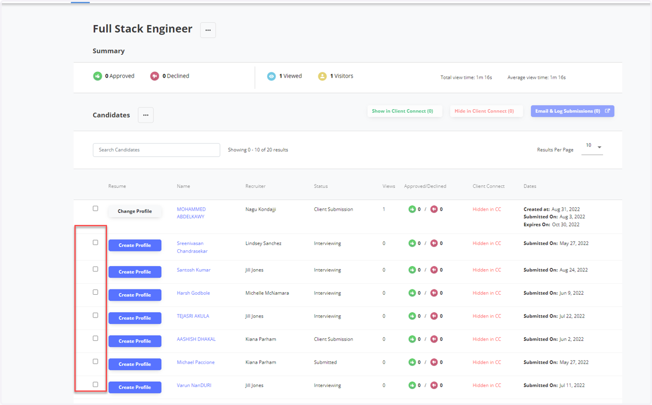Click approve thumbs-up in Santosh Kumar row
The image size is (652, 405).
(x=412, y=270)
